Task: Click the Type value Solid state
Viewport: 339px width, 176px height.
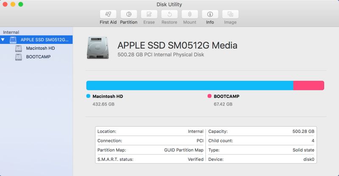Action: [x=303, y=150]
